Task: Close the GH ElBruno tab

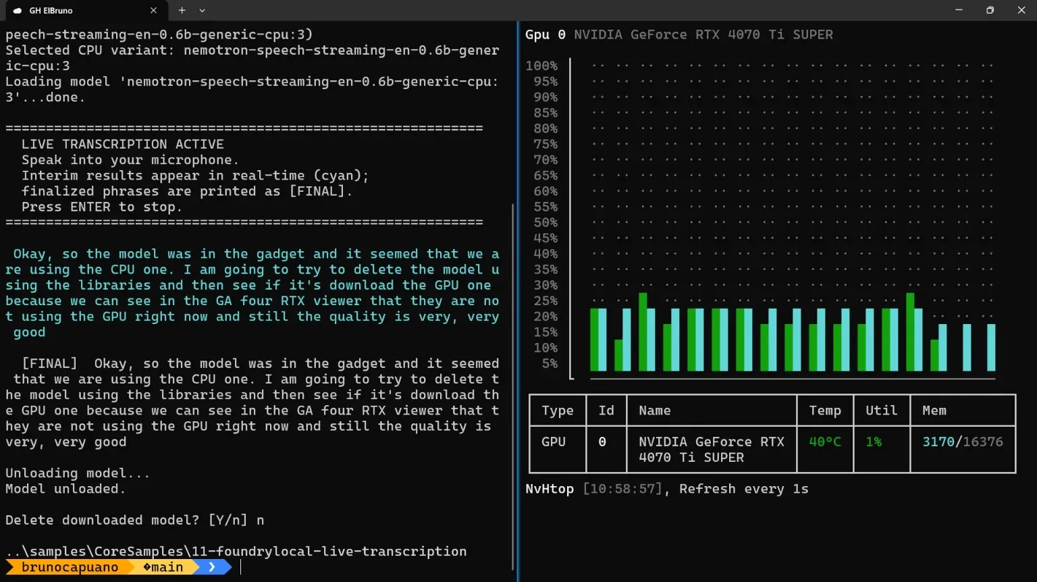Action: [x=153, y=10]
